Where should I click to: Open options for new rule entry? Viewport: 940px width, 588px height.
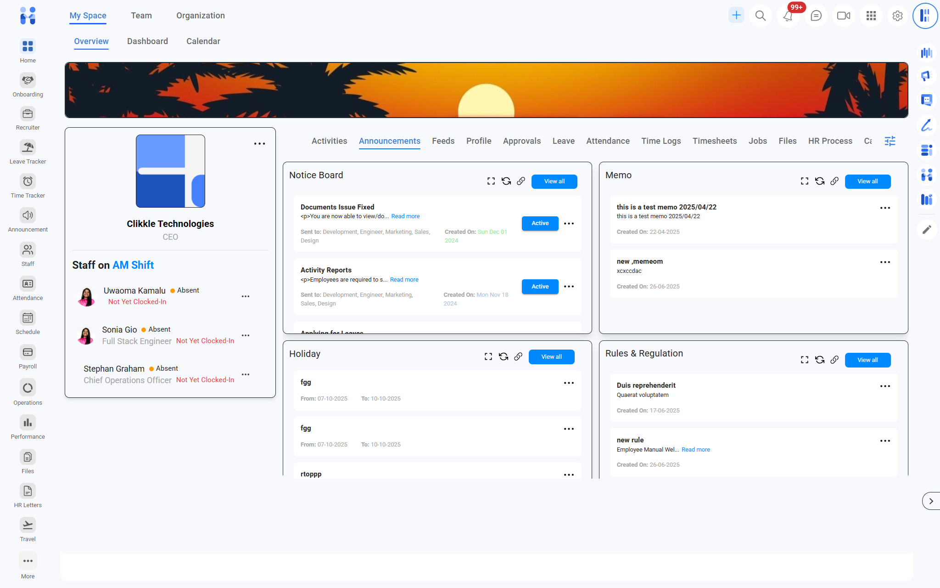point(884,441)
